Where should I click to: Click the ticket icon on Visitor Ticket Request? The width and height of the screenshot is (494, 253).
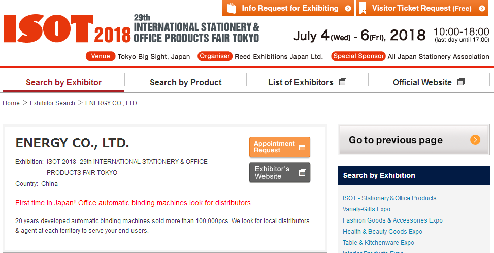coord(363,8)
